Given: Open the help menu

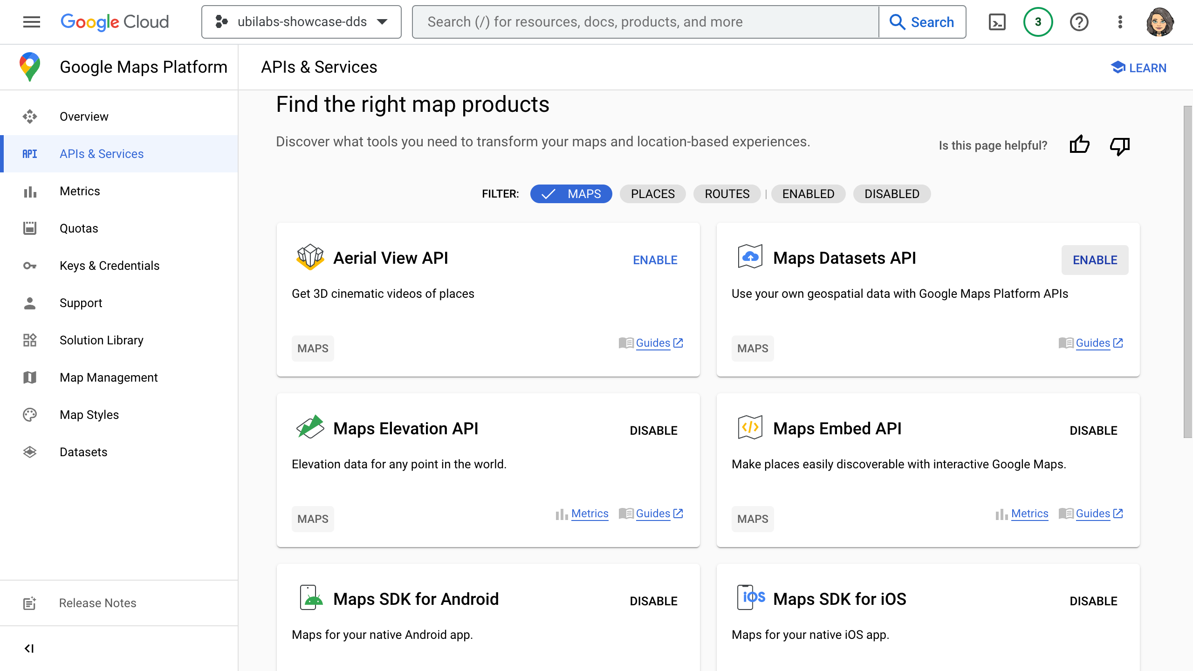Looking at the screenshot, I should [x=1079, y=21].
